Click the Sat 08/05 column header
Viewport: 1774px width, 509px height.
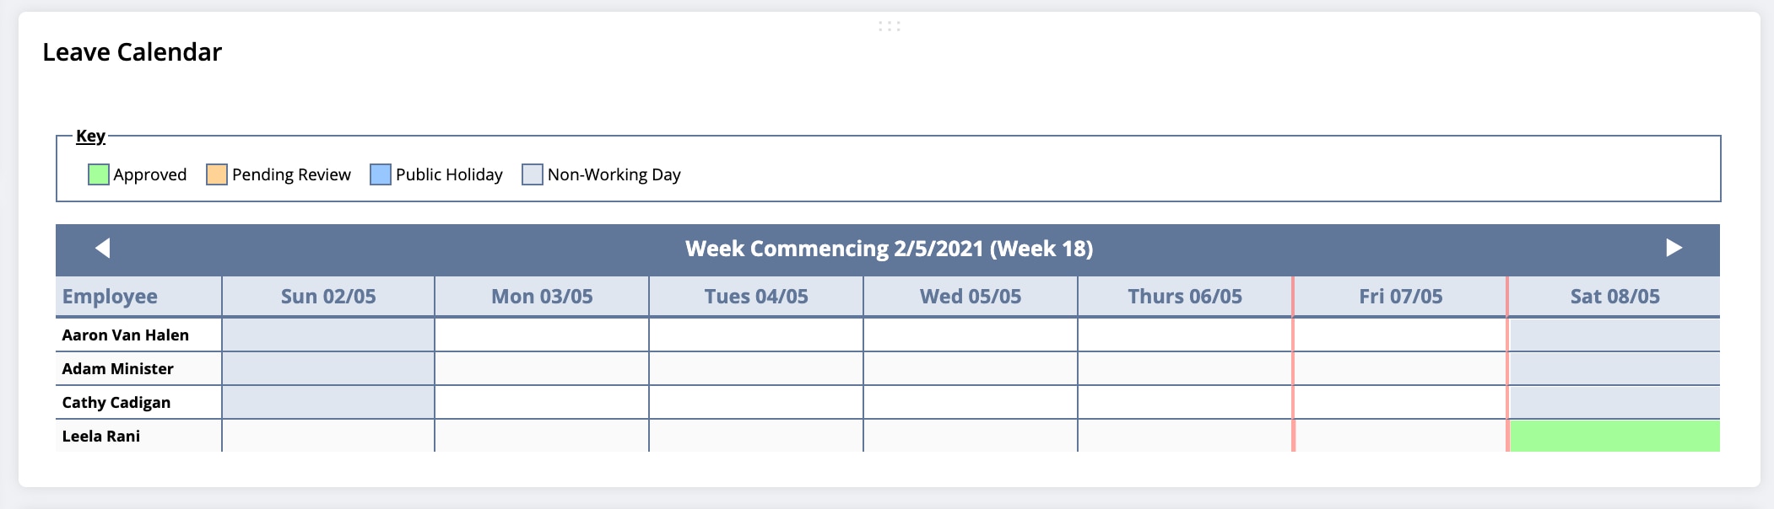coord(1614,297)
